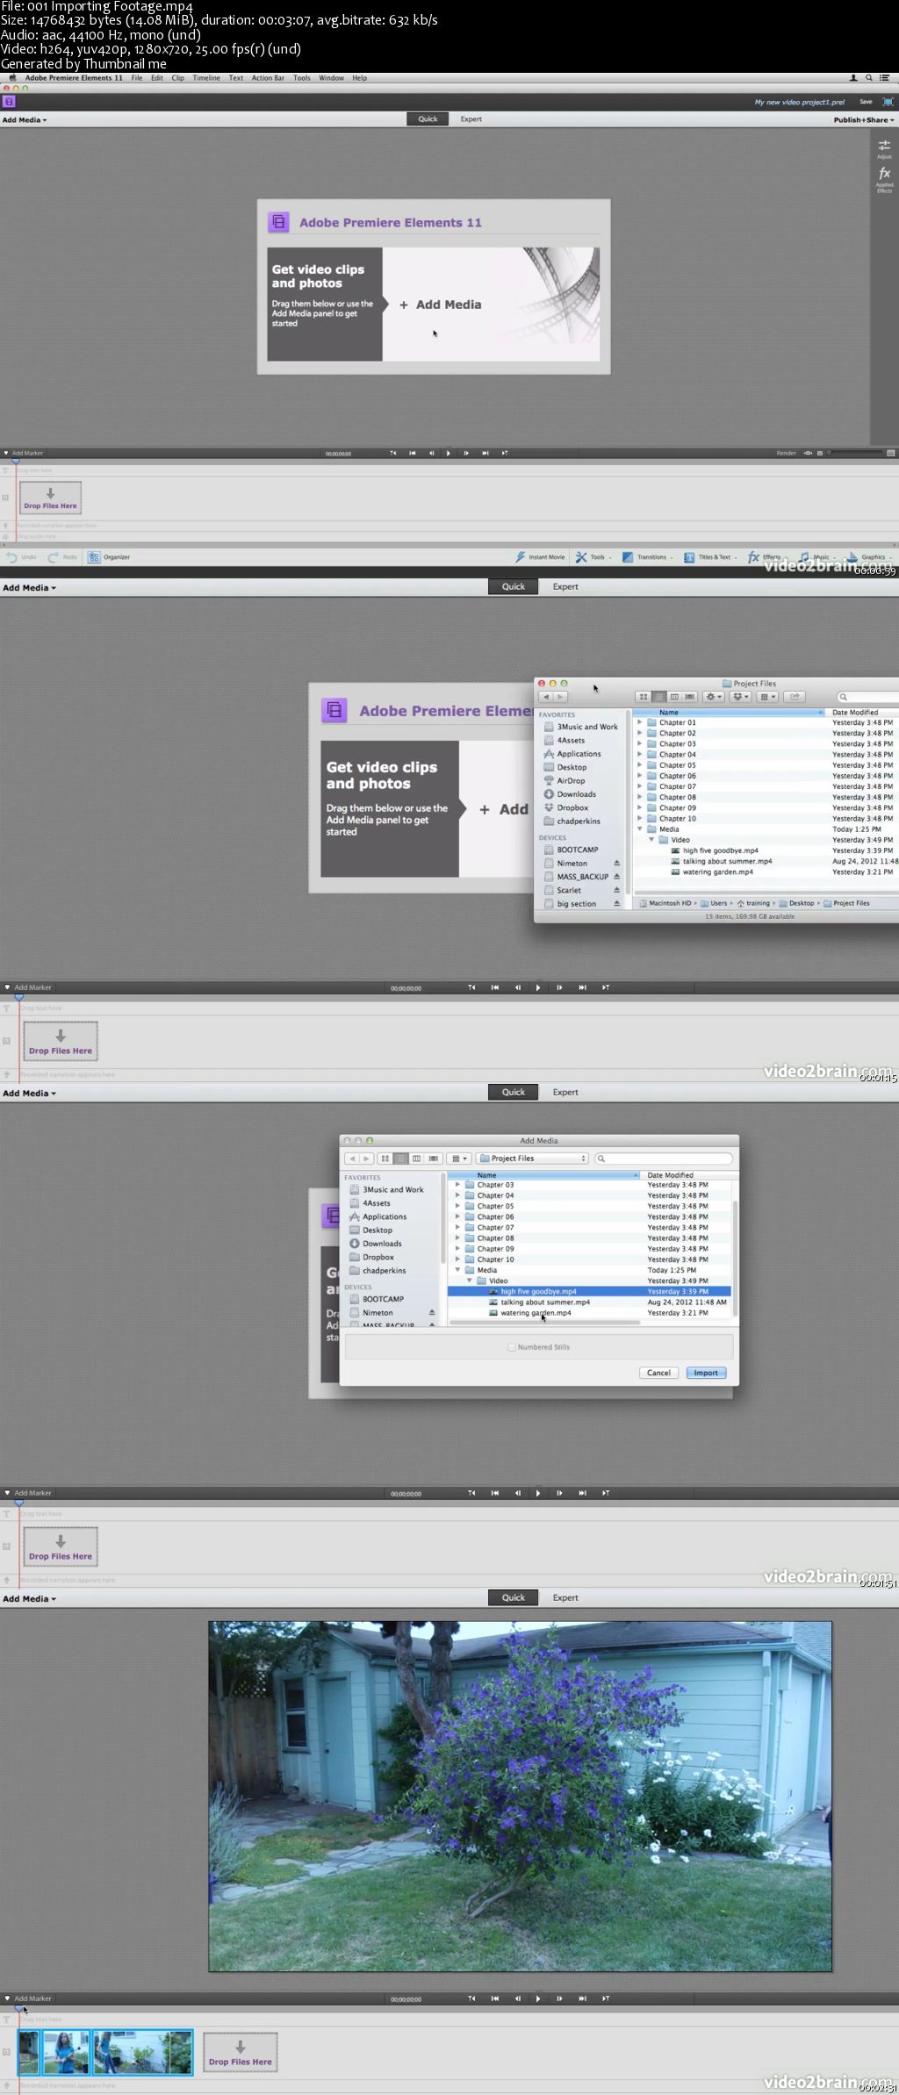Click the Spotlight search icon in the menu bar

coord(869,78)
